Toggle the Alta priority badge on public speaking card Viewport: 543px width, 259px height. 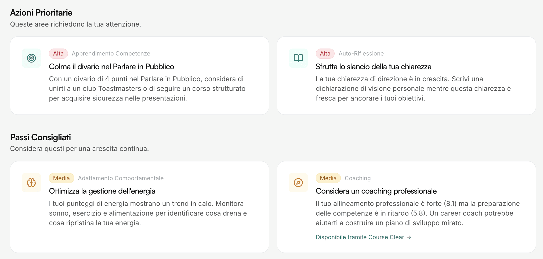pyautogui.click(x=58, y=53)
